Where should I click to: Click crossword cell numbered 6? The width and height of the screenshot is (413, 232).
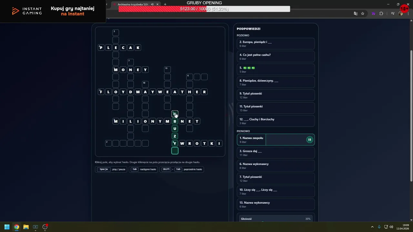coord(189,77)
